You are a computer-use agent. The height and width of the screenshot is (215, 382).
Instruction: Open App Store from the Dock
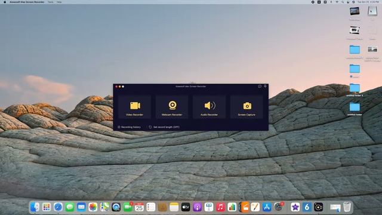267,207
